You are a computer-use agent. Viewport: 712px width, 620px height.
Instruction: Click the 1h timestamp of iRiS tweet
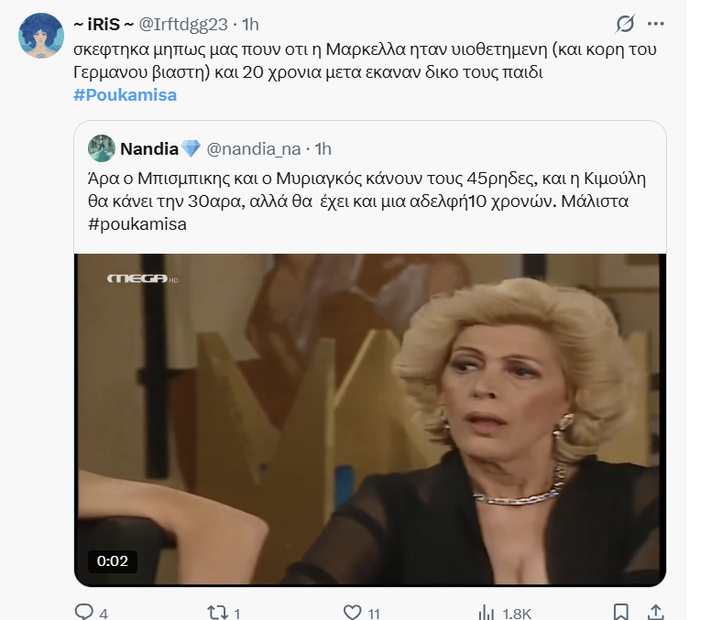pos(251,24)
